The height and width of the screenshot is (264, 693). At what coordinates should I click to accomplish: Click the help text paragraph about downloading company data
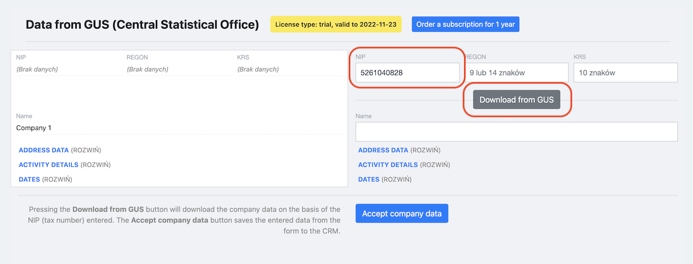coord(185,220)
